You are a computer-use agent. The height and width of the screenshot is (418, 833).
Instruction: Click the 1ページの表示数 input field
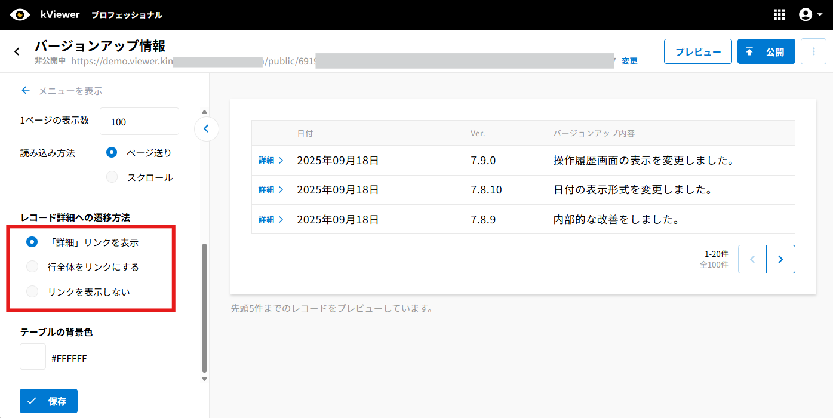point(139,121)
